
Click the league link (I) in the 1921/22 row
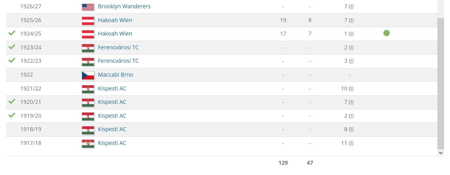pos(351,88)
